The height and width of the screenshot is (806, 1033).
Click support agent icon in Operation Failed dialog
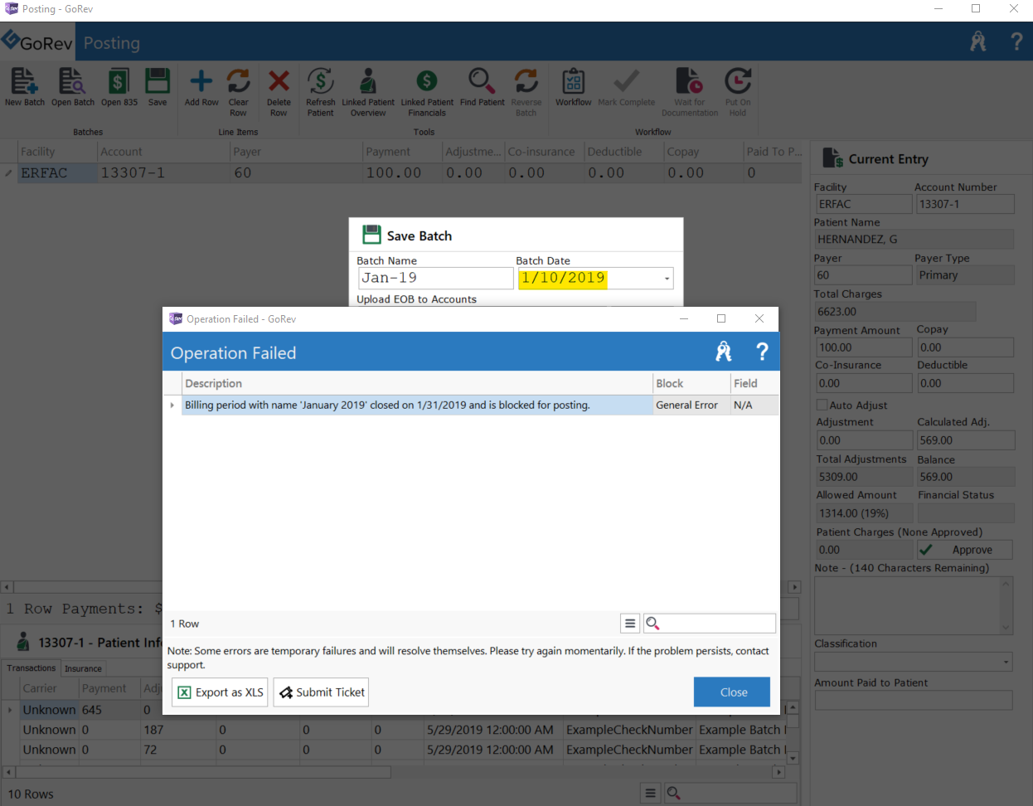[724, 352]
